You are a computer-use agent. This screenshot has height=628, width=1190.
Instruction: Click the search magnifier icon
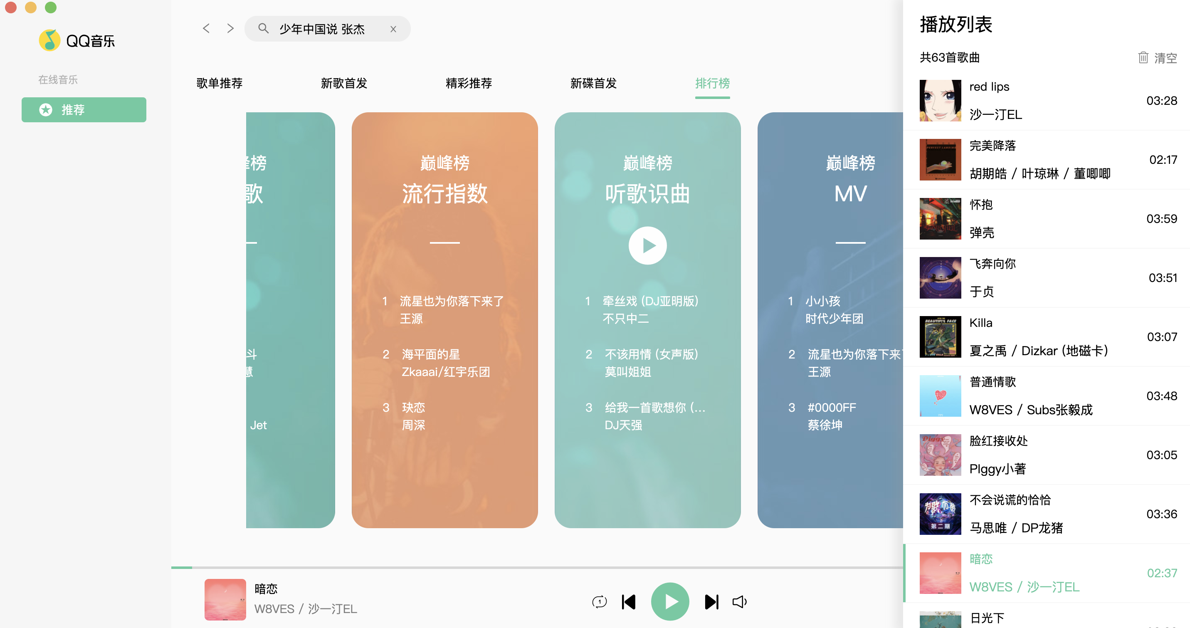263,29
